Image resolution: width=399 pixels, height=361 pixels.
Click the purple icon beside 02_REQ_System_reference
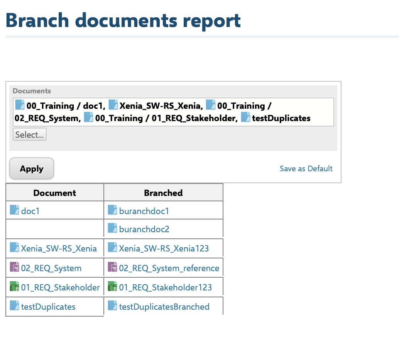[x=112, y=267]
